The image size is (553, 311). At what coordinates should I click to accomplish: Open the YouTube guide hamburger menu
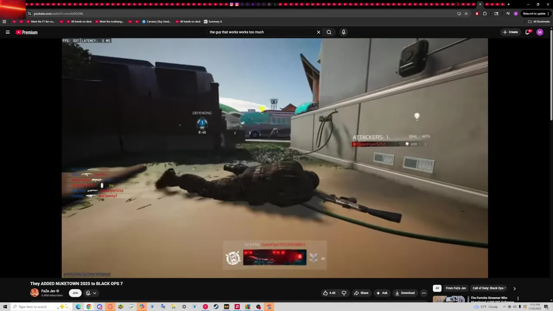point(7,32)
